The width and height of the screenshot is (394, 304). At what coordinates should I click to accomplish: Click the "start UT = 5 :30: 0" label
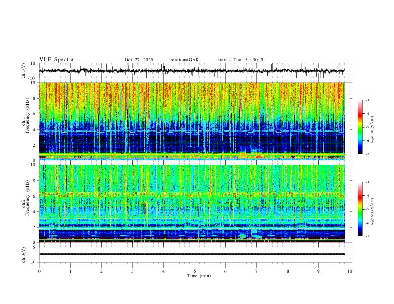pos(240,60)
